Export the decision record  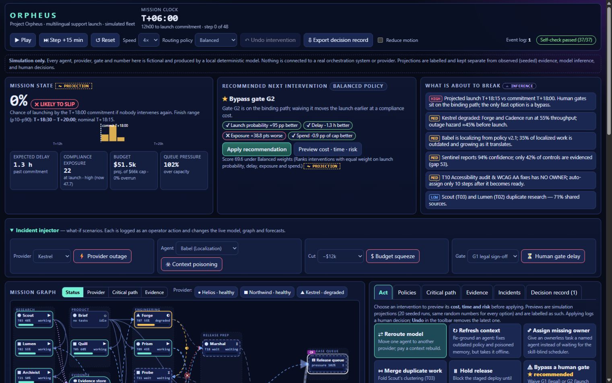pyautogui.click(x=338, y=40)
